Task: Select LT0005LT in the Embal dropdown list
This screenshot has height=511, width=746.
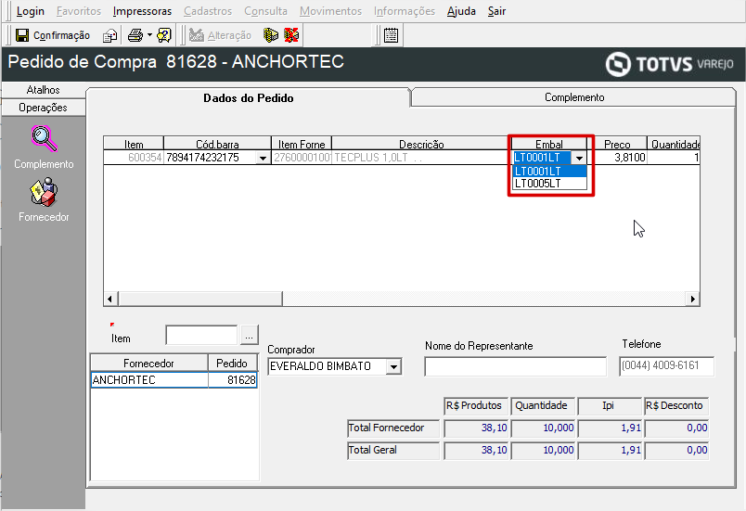Action: pos(549,184)
